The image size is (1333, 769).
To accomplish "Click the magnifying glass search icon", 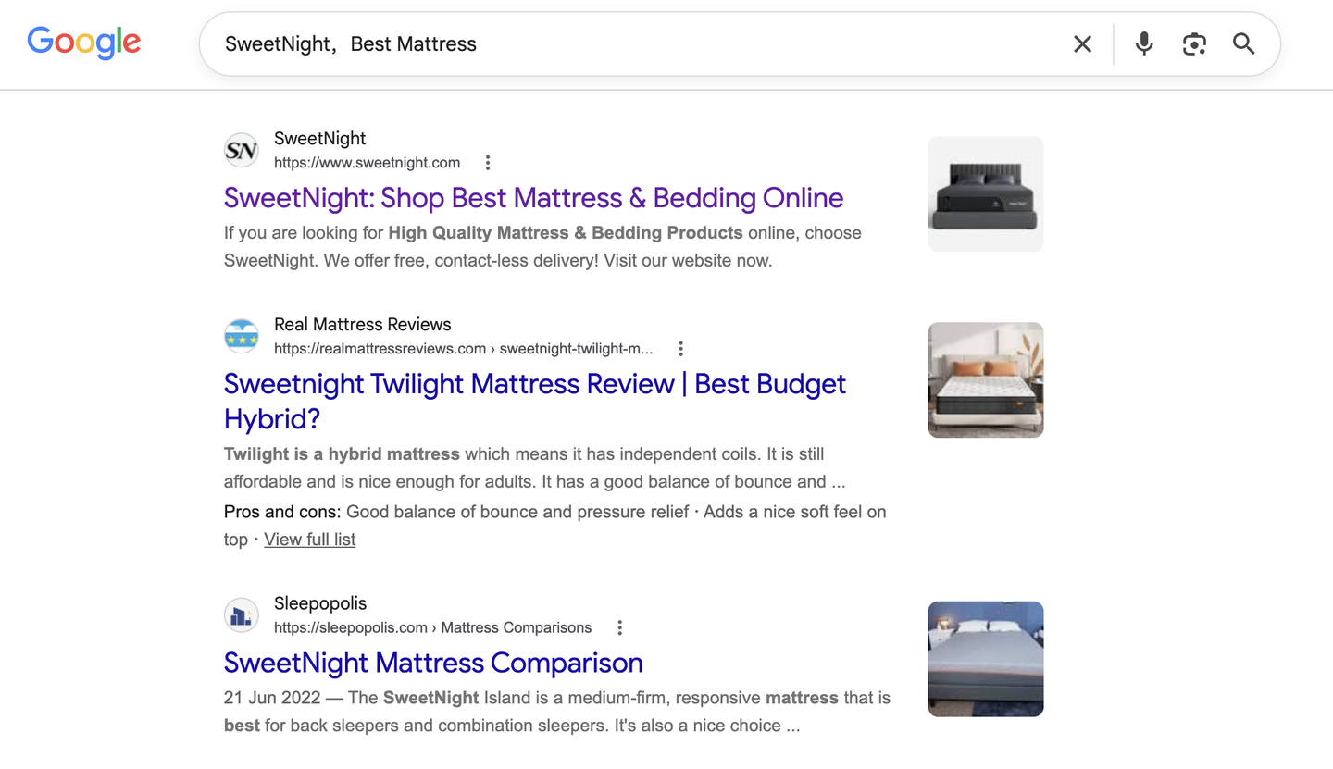I will [x=1244, y=43].
